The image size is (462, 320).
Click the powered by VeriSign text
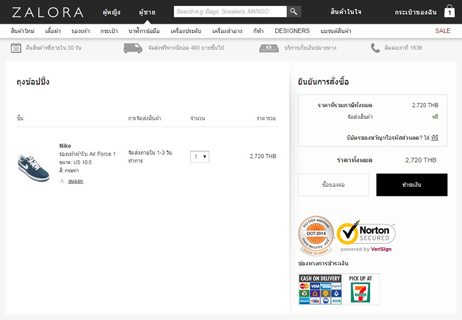pos(366,249)
